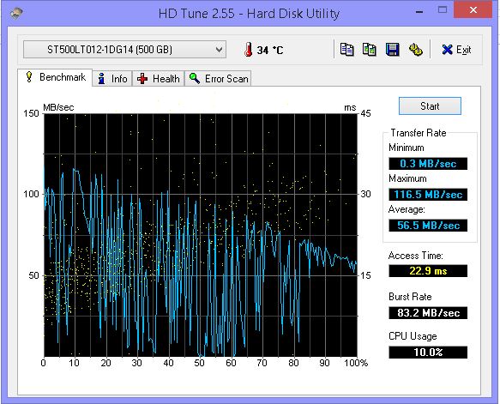Copy results to clipboard icon
Image resolution: width=500 pixels, height=404 pixels.
pyautogui.click(x=347, y=50)
